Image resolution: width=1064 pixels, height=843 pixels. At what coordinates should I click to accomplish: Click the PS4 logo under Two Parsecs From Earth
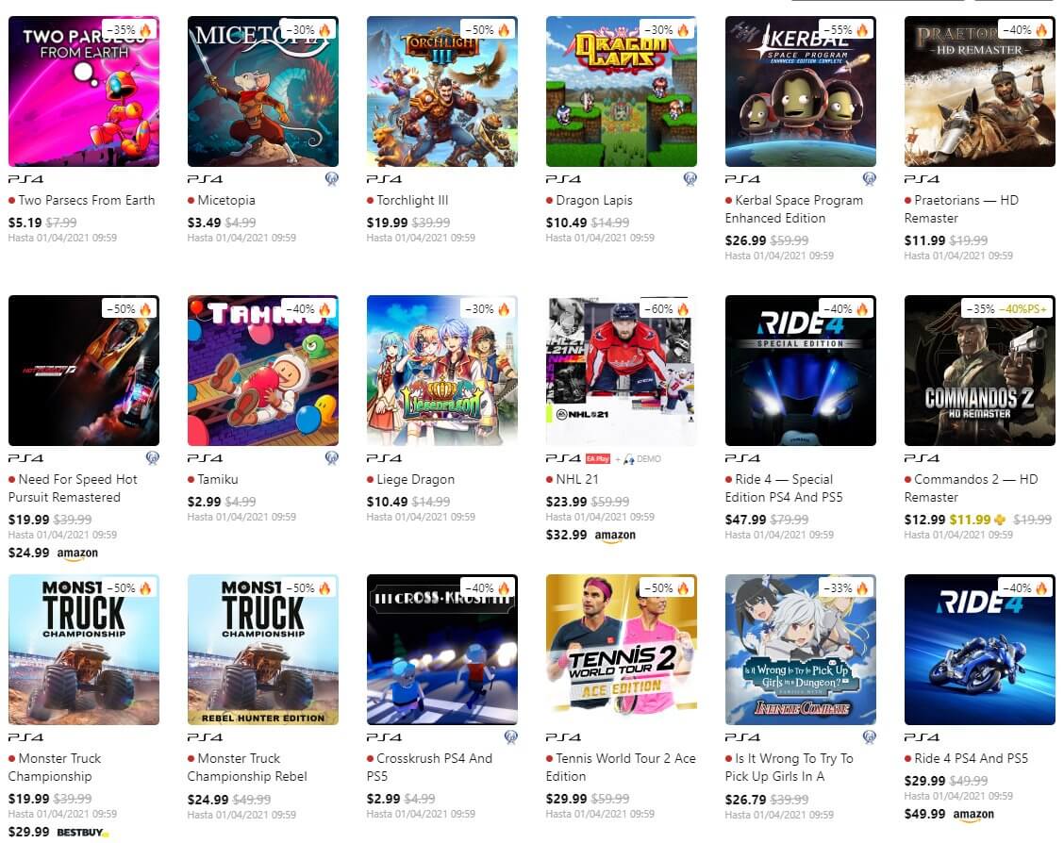click(x=25, y=179)
